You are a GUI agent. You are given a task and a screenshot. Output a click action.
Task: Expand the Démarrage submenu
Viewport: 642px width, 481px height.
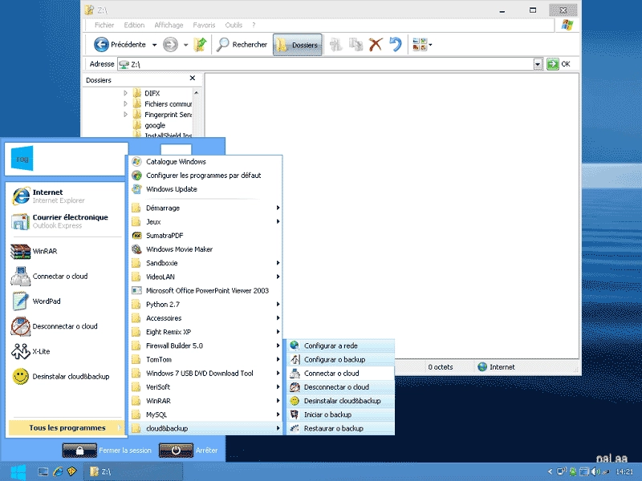pyautogui.click(x=205, y=208)
